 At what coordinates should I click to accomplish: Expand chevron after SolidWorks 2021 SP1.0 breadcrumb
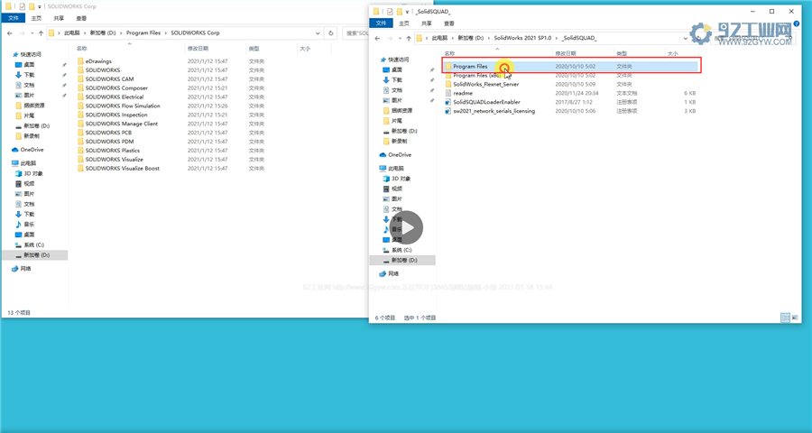(x=558, y=38)
